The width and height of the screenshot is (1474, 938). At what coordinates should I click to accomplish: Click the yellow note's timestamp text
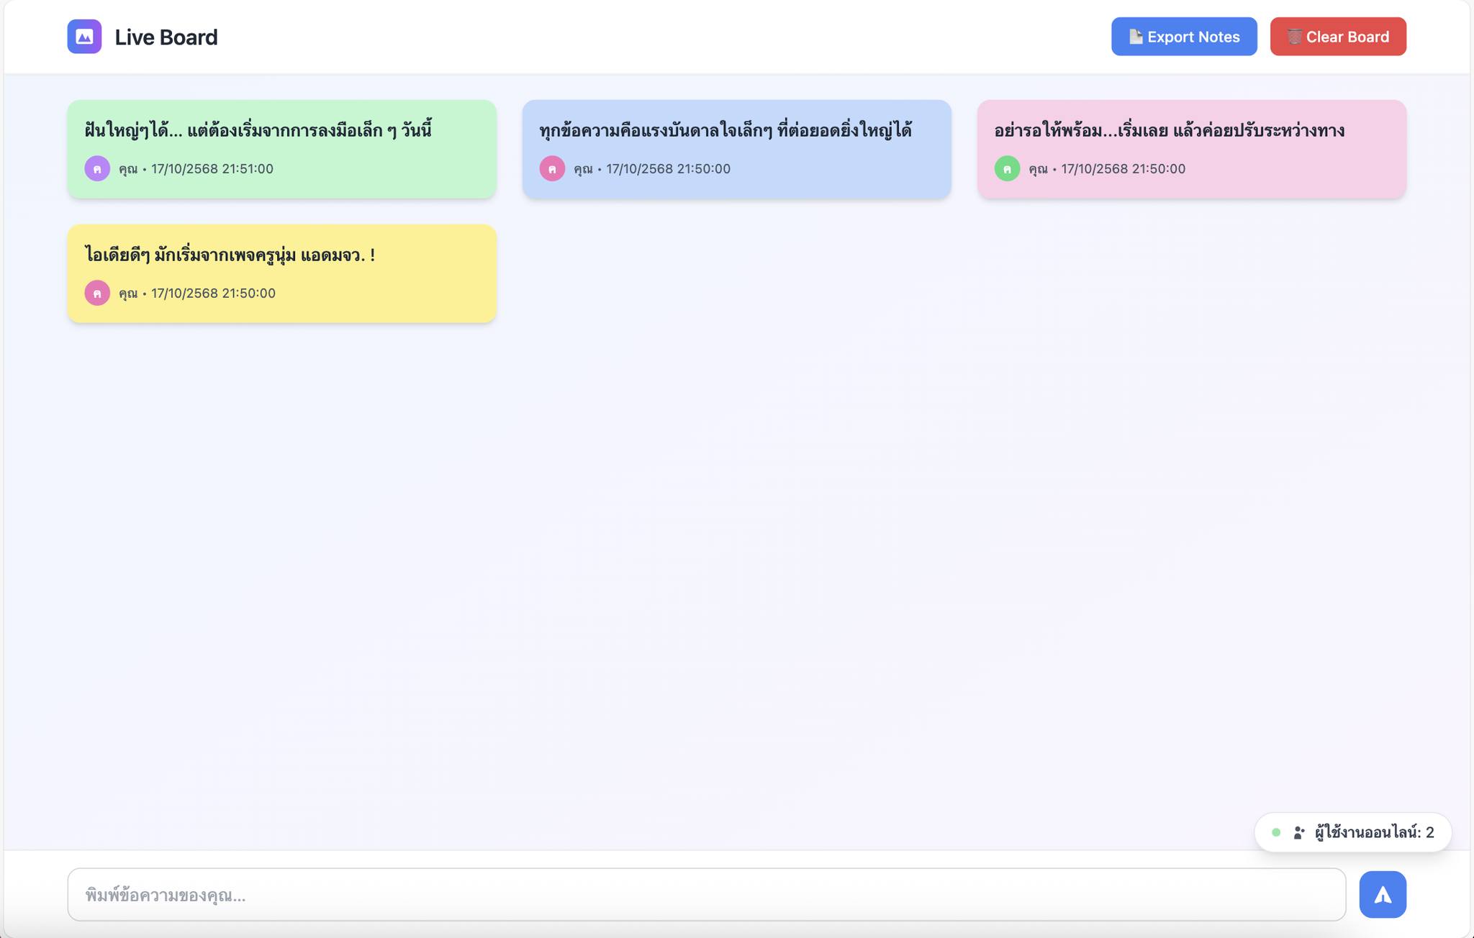(x=213, y=293)
